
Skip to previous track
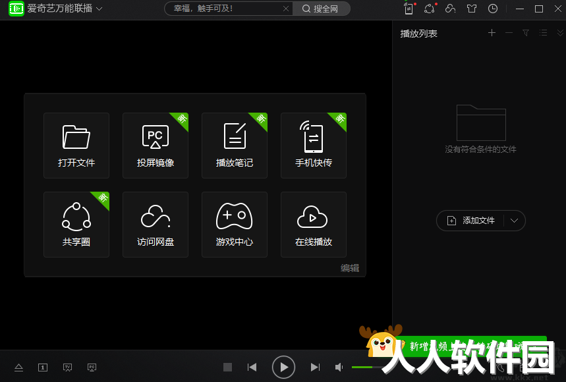(252, 368)
